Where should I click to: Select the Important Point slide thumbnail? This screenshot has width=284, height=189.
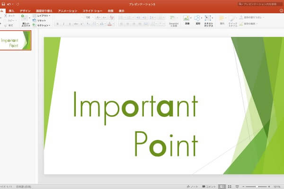click(16, 40)
